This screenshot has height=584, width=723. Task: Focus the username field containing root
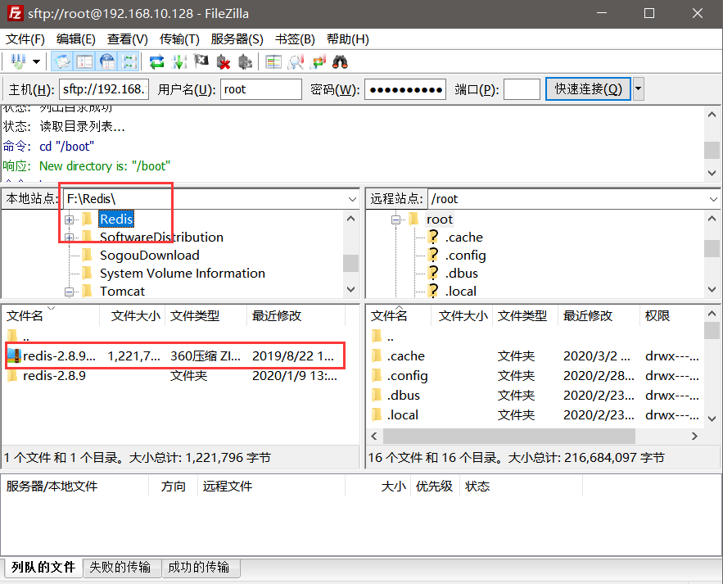click(261, 89)
